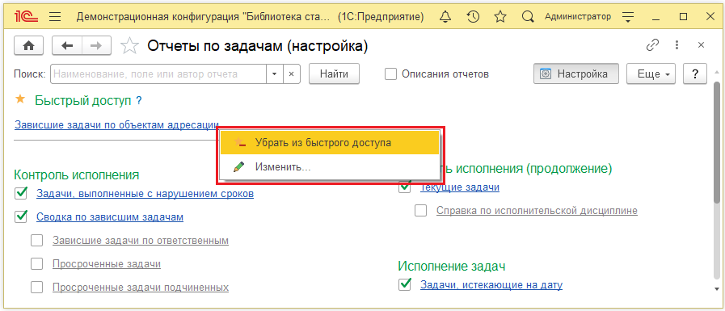Open the Просроченные задачи link

pyautogui.click(x=107, y=264)
